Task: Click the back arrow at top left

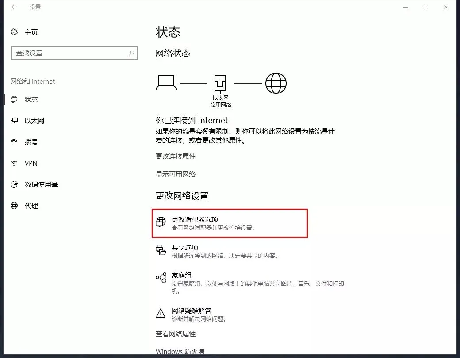Action: coord(13,7)
